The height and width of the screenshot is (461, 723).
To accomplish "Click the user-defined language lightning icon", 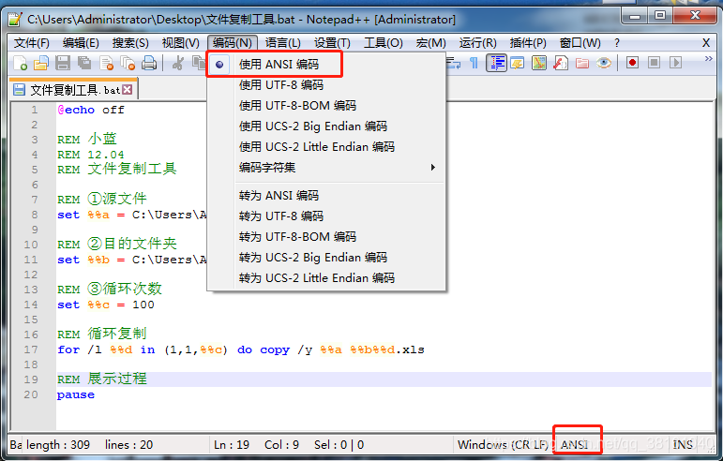I will 518,63.
